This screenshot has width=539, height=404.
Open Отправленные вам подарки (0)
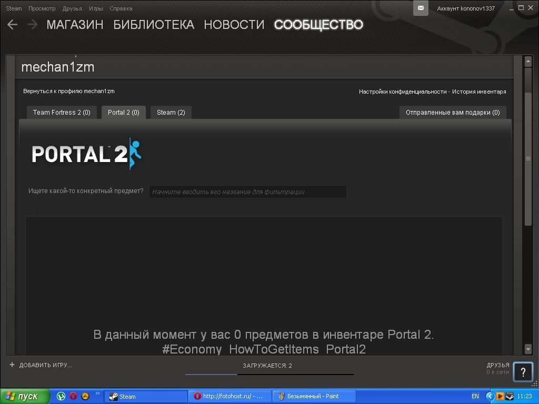452,113
